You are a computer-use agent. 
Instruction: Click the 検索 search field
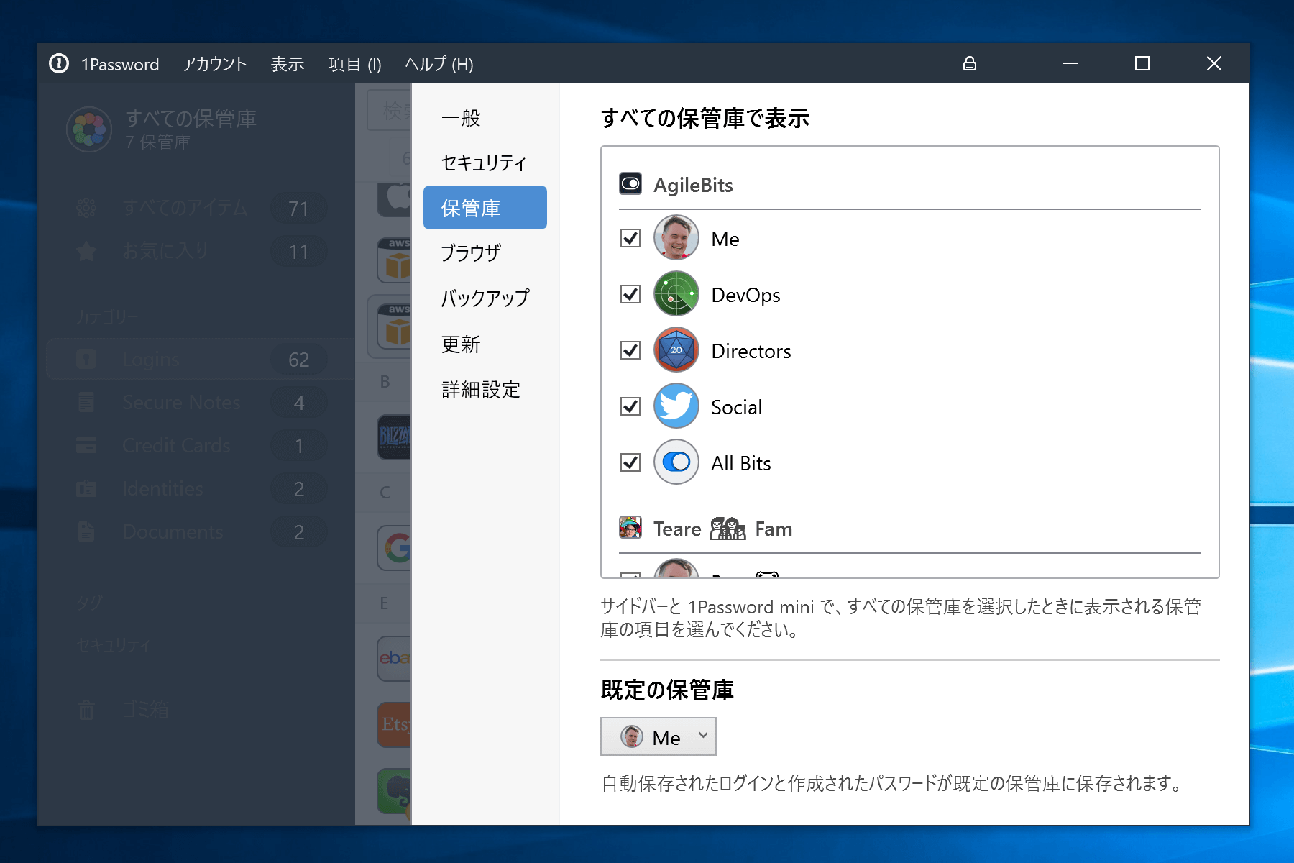(x=392, y=110)
